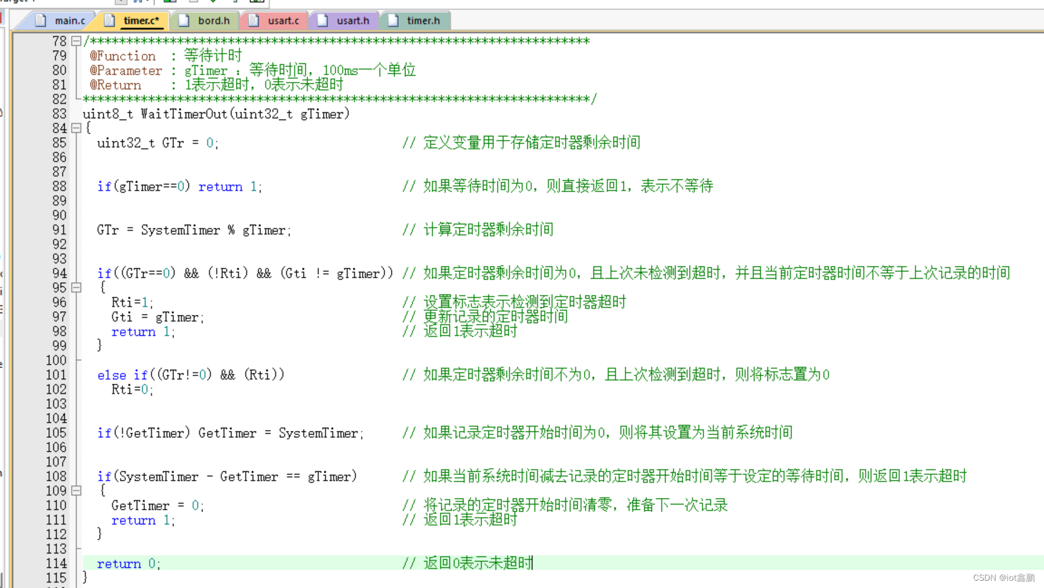Click 'if(SystemTimer - GetTimer == gTimer)' line
Screen dimensions: 1044x588
(227, 476)
